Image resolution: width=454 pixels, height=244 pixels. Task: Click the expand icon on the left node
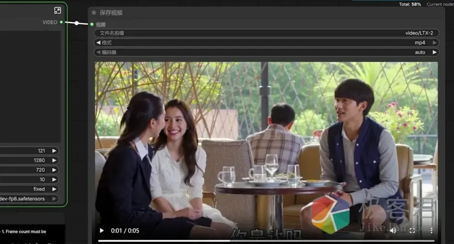tap(57, 10)
